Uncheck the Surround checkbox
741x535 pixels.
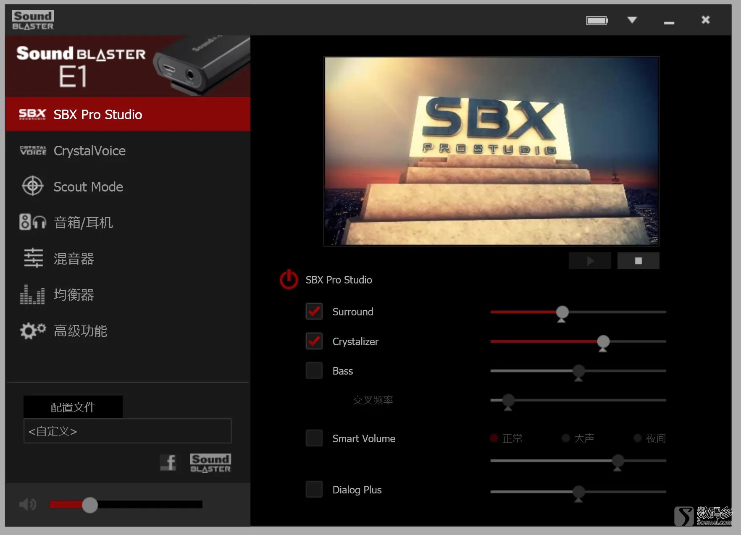[314, 312]
